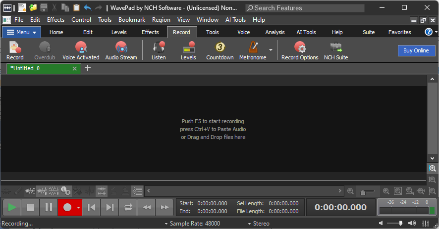The height and width of the screenshot is (229, 439).
Task: Click the Rewind button
Action: (x=147, y=207)
